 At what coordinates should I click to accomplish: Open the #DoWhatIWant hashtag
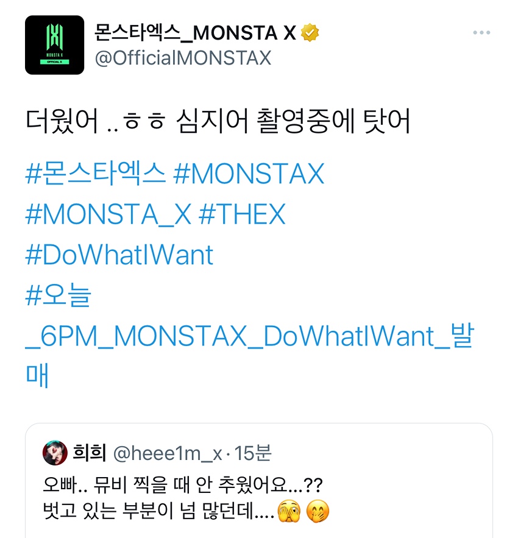(119, 255)
